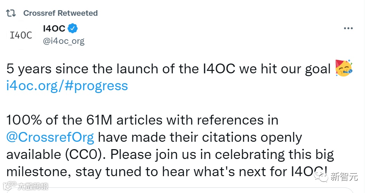Open the I4OC profile avatar
The width and height of the screenshot is (370, 193).
tap(21, 35)
